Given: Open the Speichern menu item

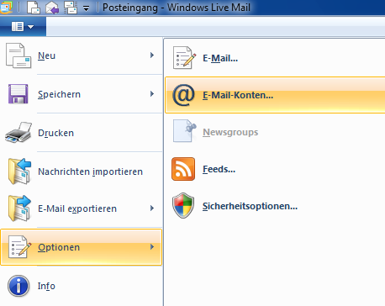Looking at the screenshot, I should tap(82, 94).
